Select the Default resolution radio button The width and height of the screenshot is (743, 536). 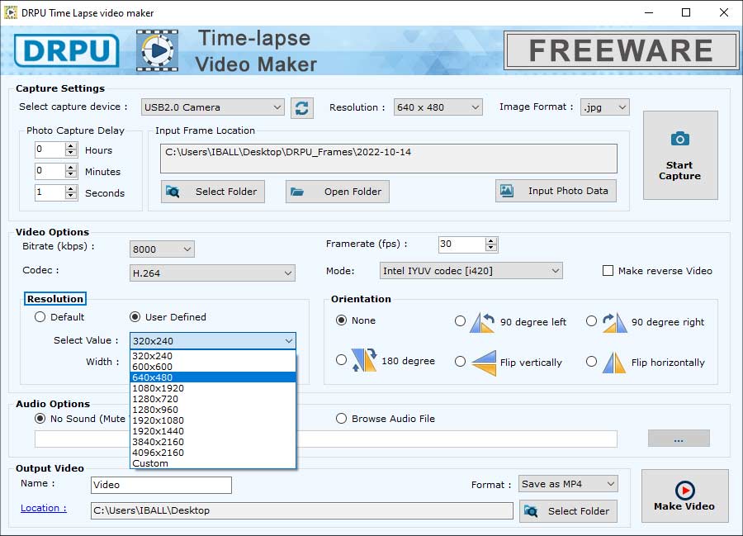40,316
